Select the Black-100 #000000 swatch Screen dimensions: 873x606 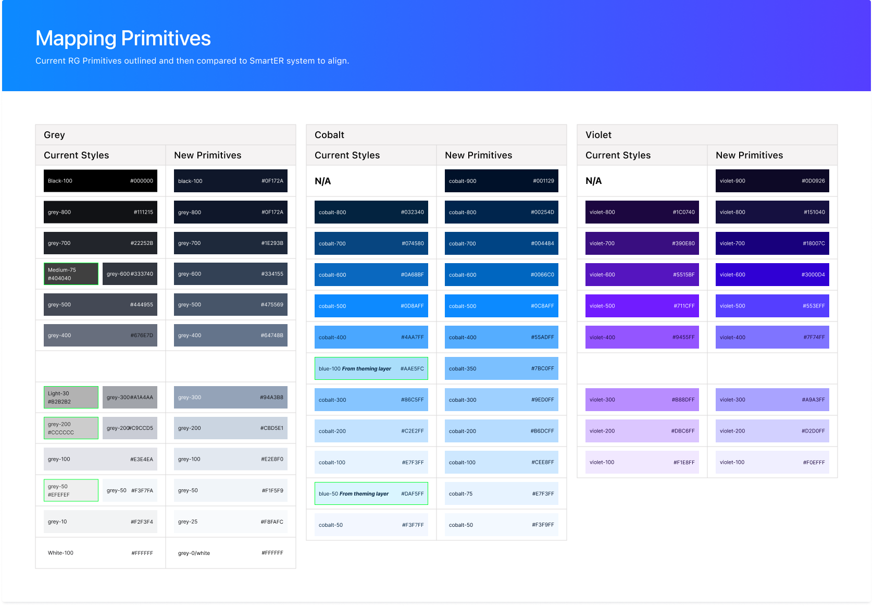101,181
